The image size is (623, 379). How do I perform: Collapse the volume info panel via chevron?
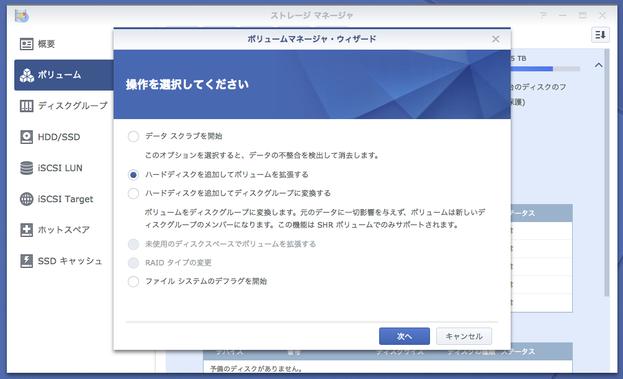pos(599,65)
